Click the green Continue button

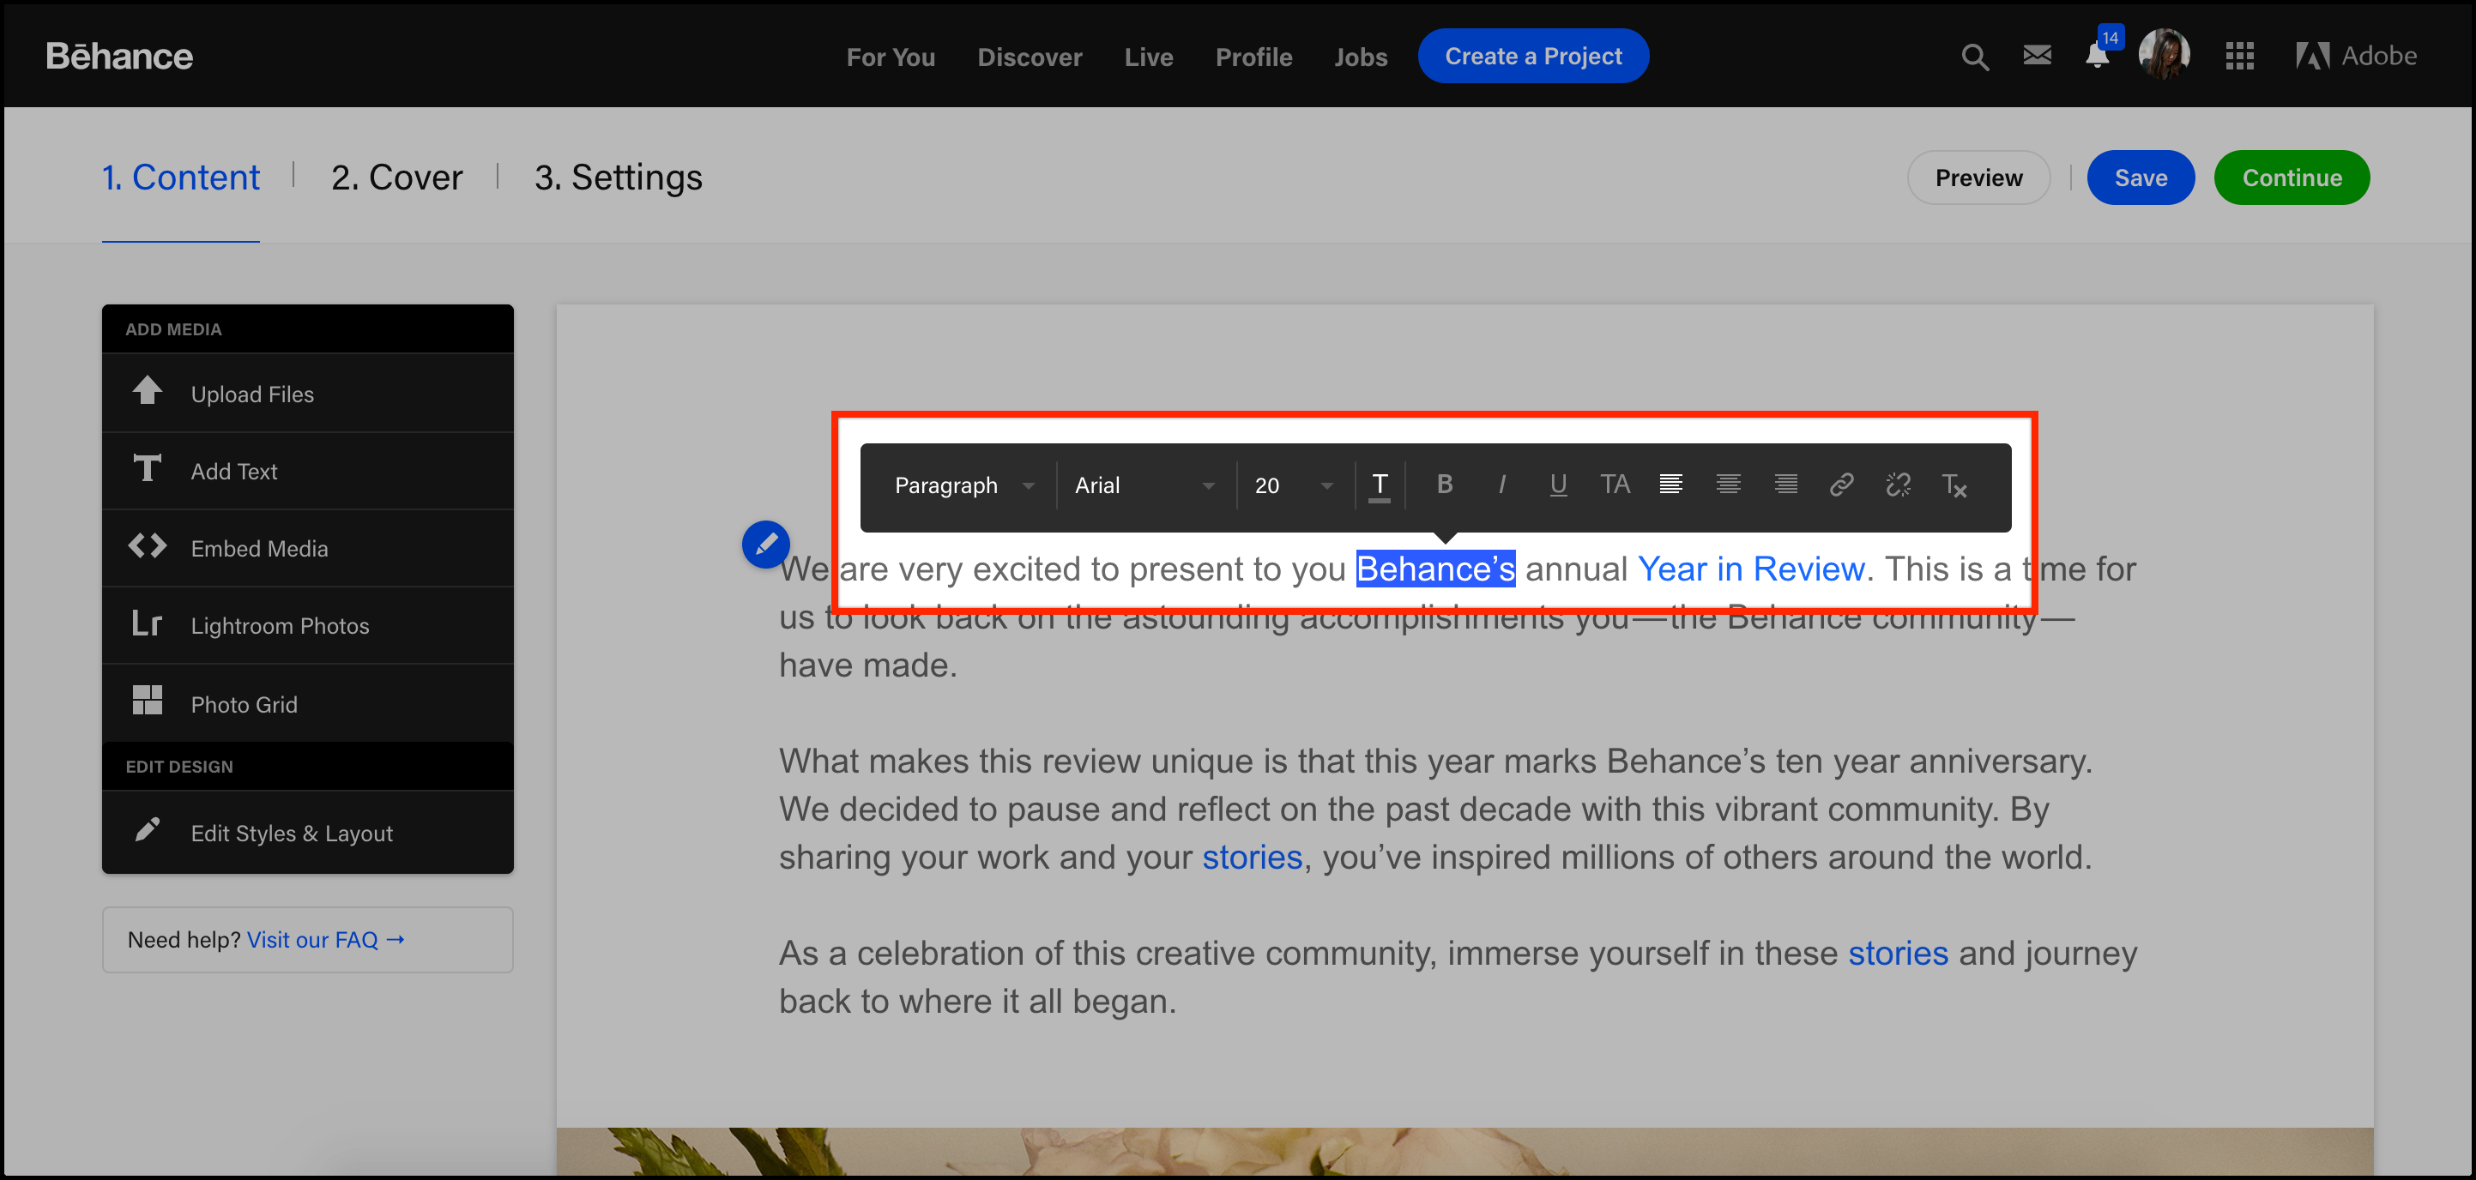coord(2292,178)
